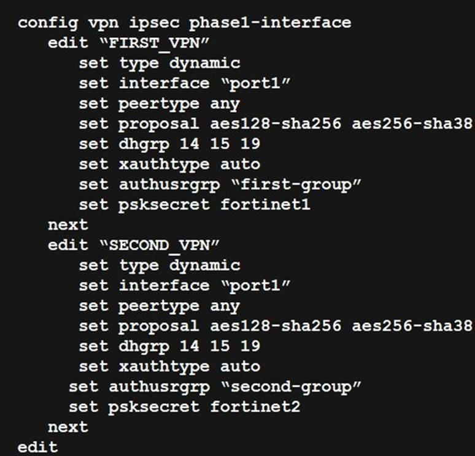Click "set type dynamic" under FIRST_VPN
This screenshot has height=456, width=475.
tap(159, 63)
